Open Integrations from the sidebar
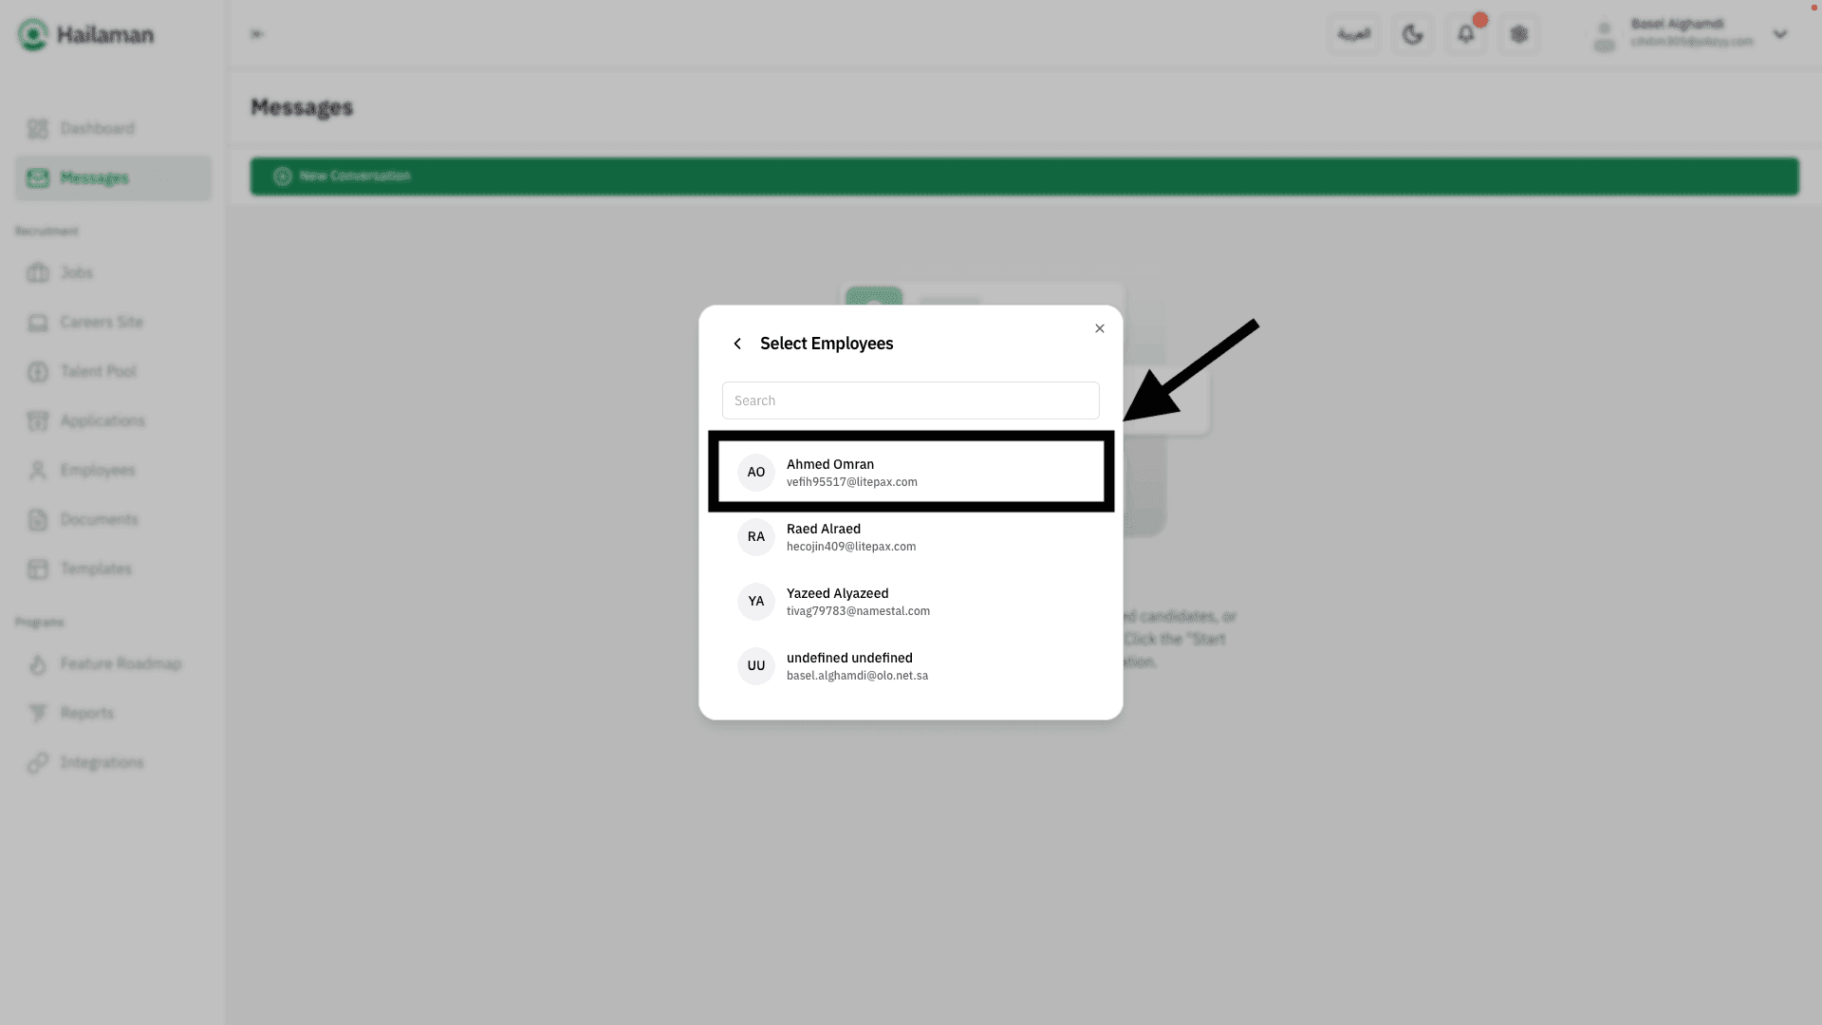Screen dimensions: 1822x1025 102,762
